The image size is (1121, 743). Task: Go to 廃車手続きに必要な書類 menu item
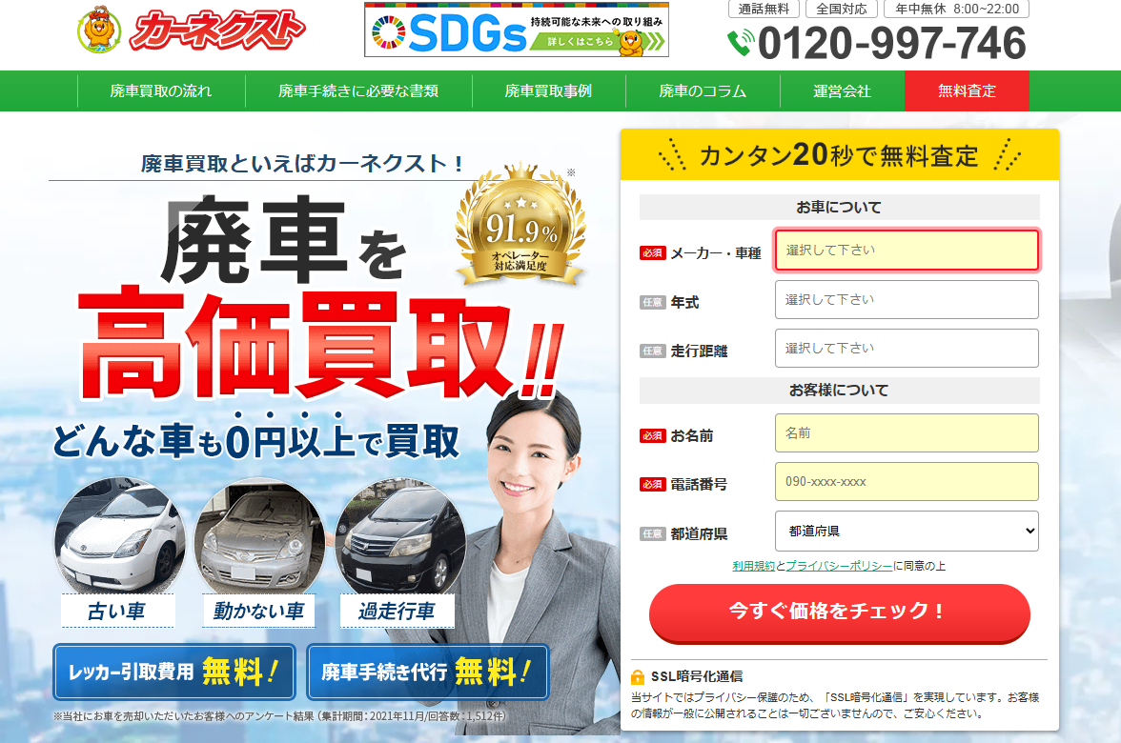[x=358, y=90]
